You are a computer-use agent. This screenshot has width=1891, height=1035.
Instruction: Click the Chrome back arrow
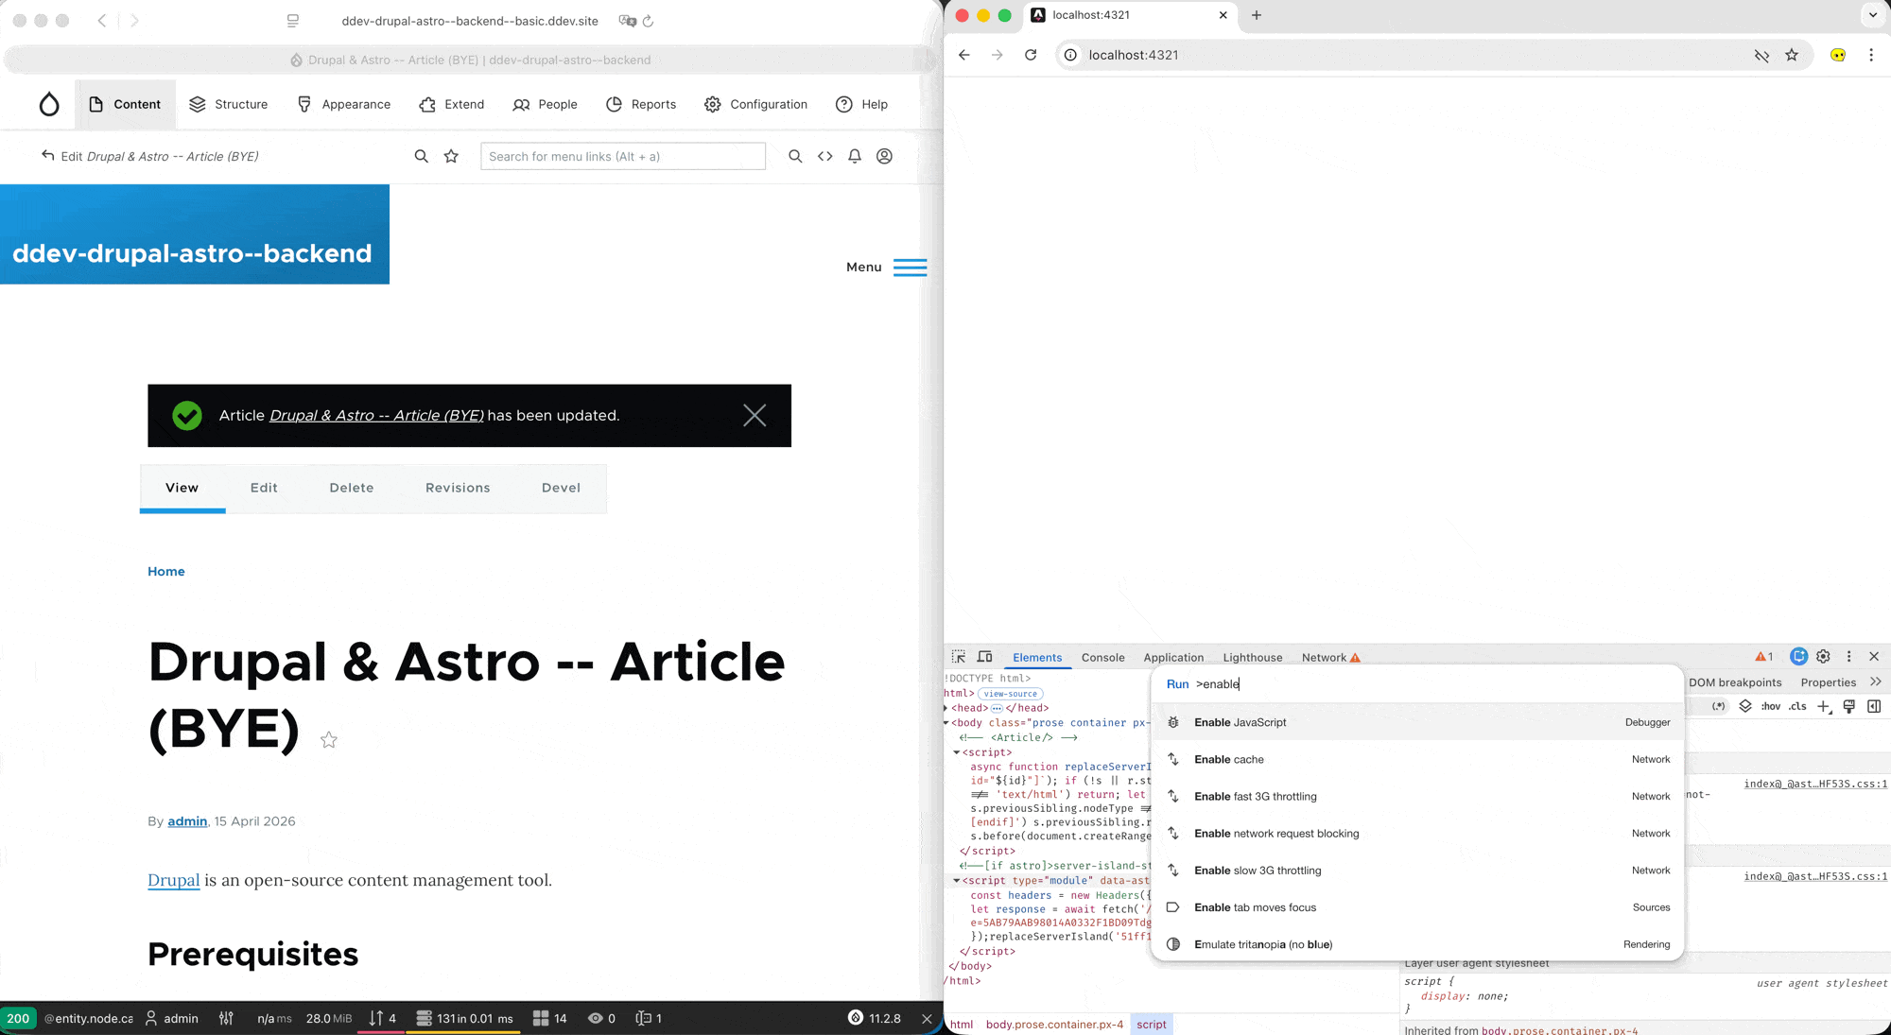[x=964, y=55]
